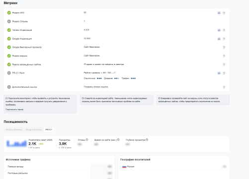Click gray status icon for Дополнительные ссылки
This screenshot has width=249, height=179.
pos(9,87)
